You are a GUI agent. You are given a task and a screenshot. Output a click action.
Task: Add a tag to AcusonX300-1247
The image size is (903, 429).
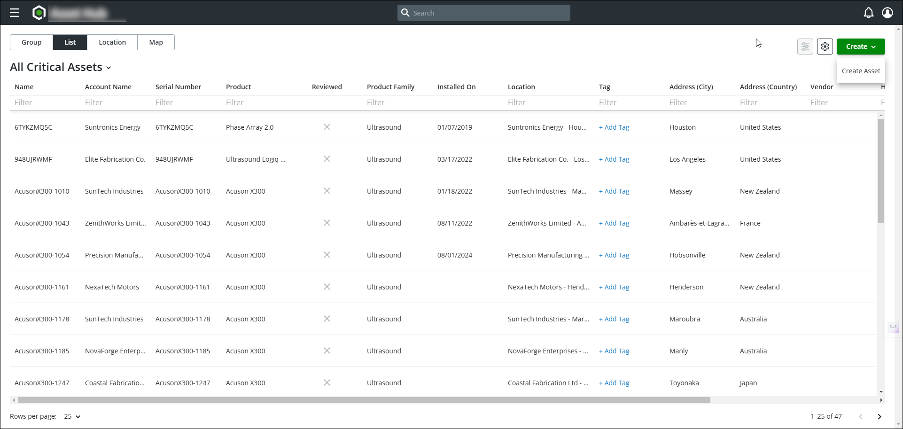point(614,383)
